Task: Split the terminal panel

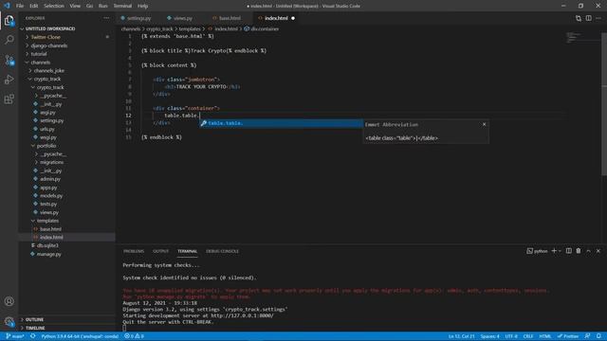Action: [x=569, y=251]
